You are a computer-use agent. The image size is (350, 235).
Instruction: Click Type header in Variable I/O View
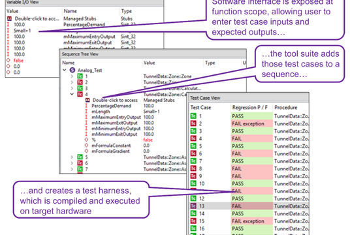click(126, 11)
